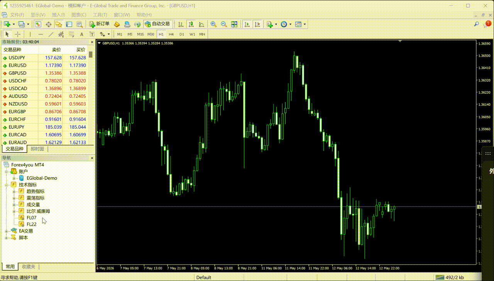Switch chart to candlesticks
Image resolution: width=494 pixels, height=281 pixels.
pos(191,24)
